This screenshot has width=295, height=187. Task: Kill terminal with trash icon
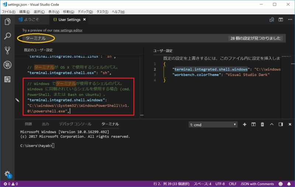coord(262,124)
